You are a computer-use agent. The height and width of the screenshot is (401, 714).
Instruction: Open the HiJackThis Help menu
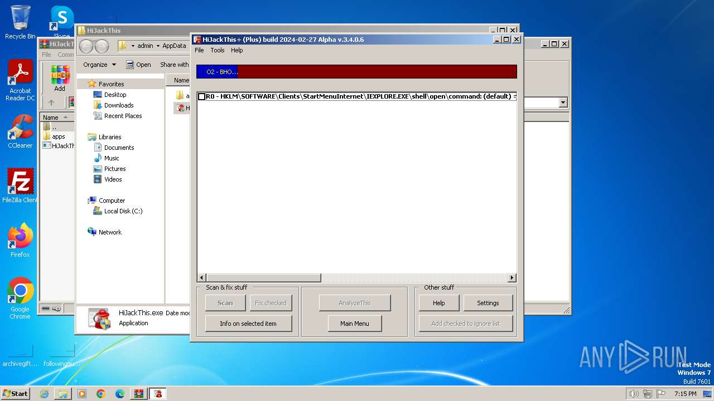pos(237,50)
